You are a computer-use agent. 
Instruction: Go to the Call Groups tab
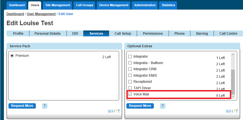pyautogui.click(x=84, y=5)
